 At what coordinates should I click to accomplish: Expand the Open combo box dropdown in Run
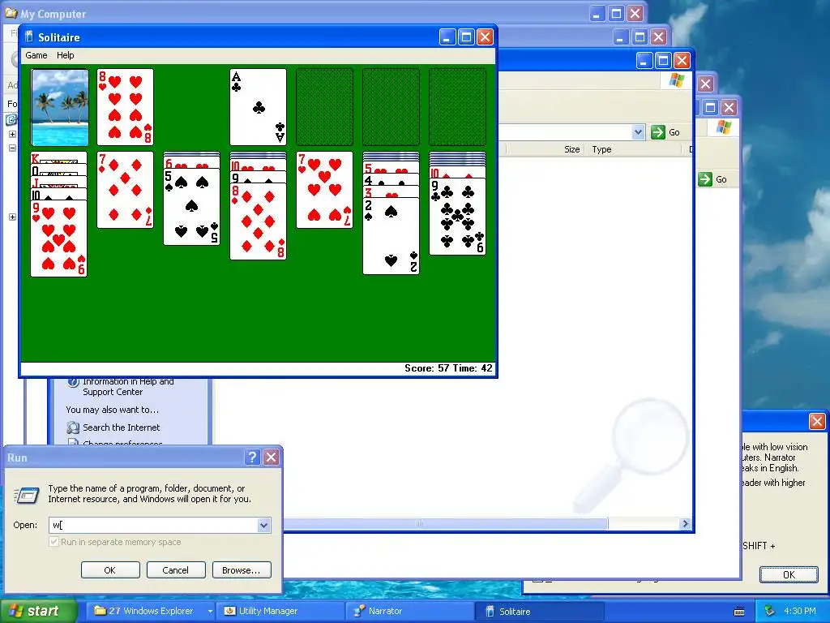click(x=263, y=525)
